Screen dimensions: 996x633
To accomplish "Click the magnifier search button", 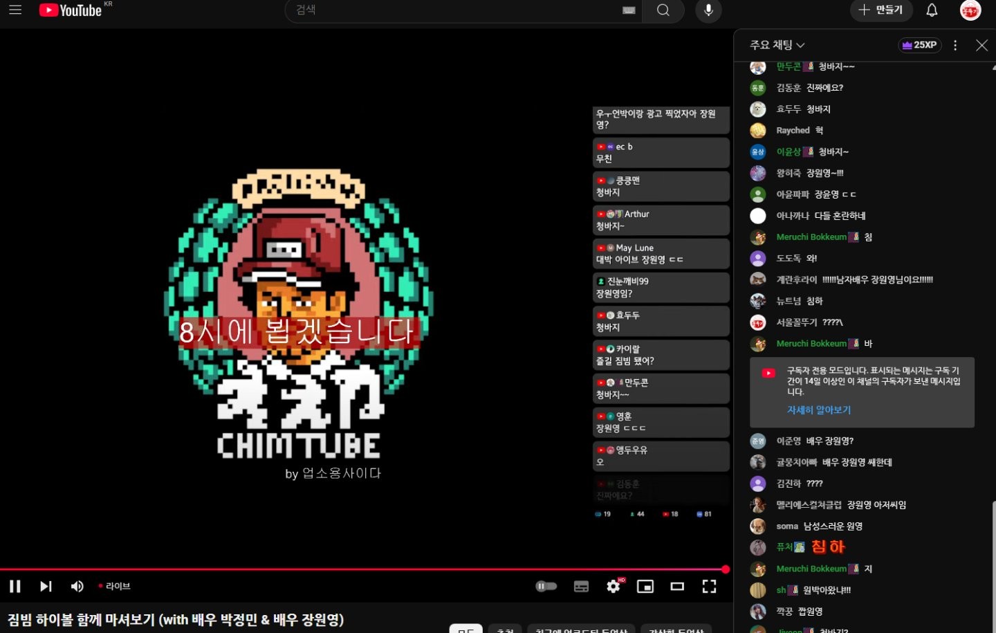I will pos(663,10).
